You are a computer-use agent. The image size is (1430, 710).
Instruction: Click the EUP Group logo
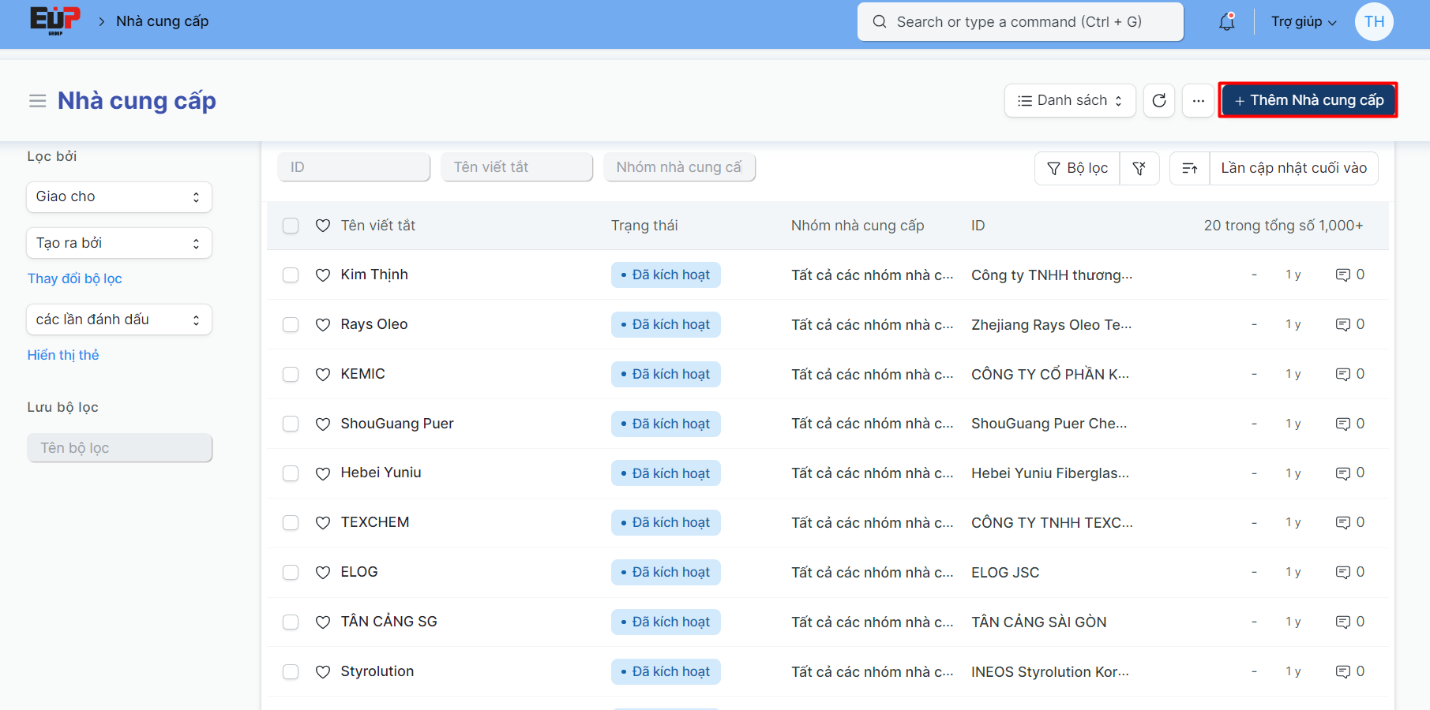pyautogui.click(x=55, y=21)
